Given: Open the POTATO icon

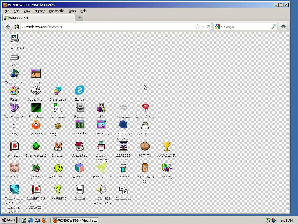Looking at the screenshot, I should [x=145, y=146].
